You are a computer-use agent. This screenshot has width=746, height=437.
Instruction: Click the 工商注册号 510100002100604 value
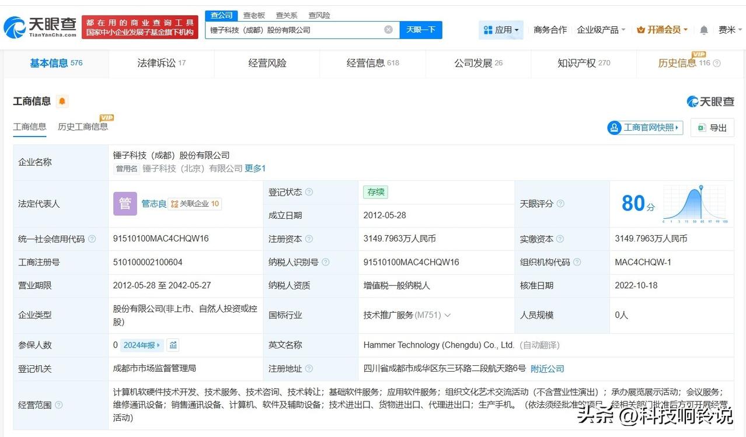148,263
